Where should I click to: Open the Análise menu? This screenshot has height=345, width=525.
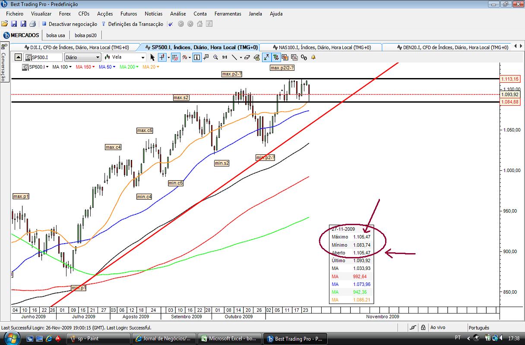click(x=178, y=14)
